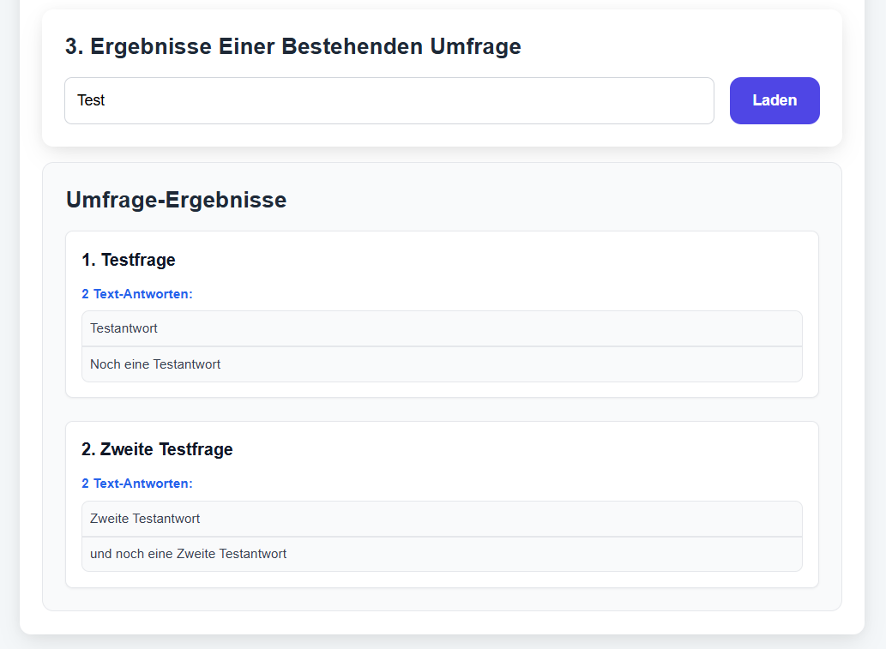The image size is (886, 649).
Task: Click the word "Noch" in the second answer
Action: (105, 364)
